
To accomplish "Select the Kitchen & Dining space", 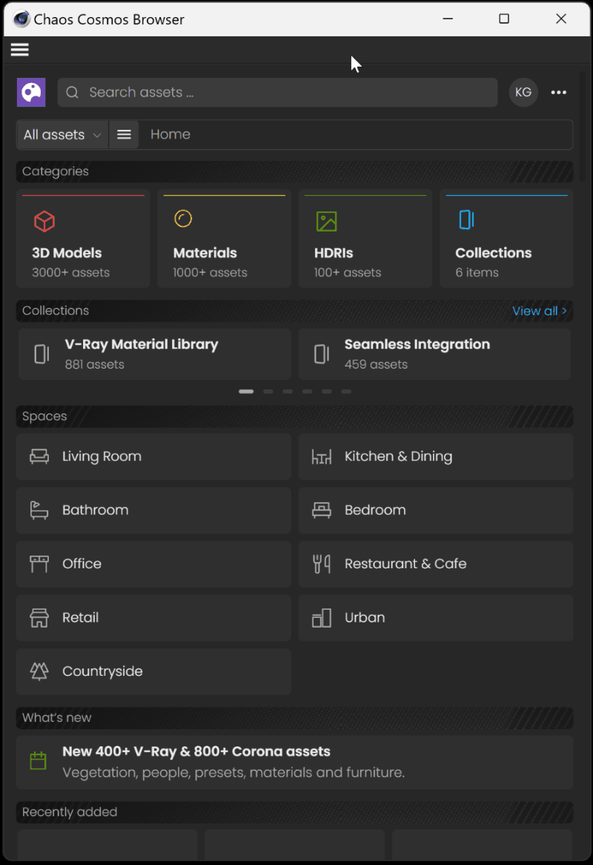I will tap(436, 456).
